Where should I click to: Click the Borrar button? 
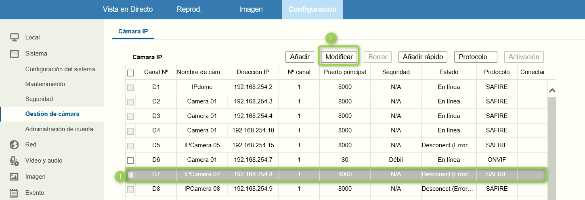[x=378, y=57]
